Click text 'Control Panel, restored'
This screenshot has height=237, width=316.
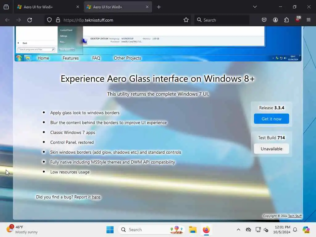point(72,142)
